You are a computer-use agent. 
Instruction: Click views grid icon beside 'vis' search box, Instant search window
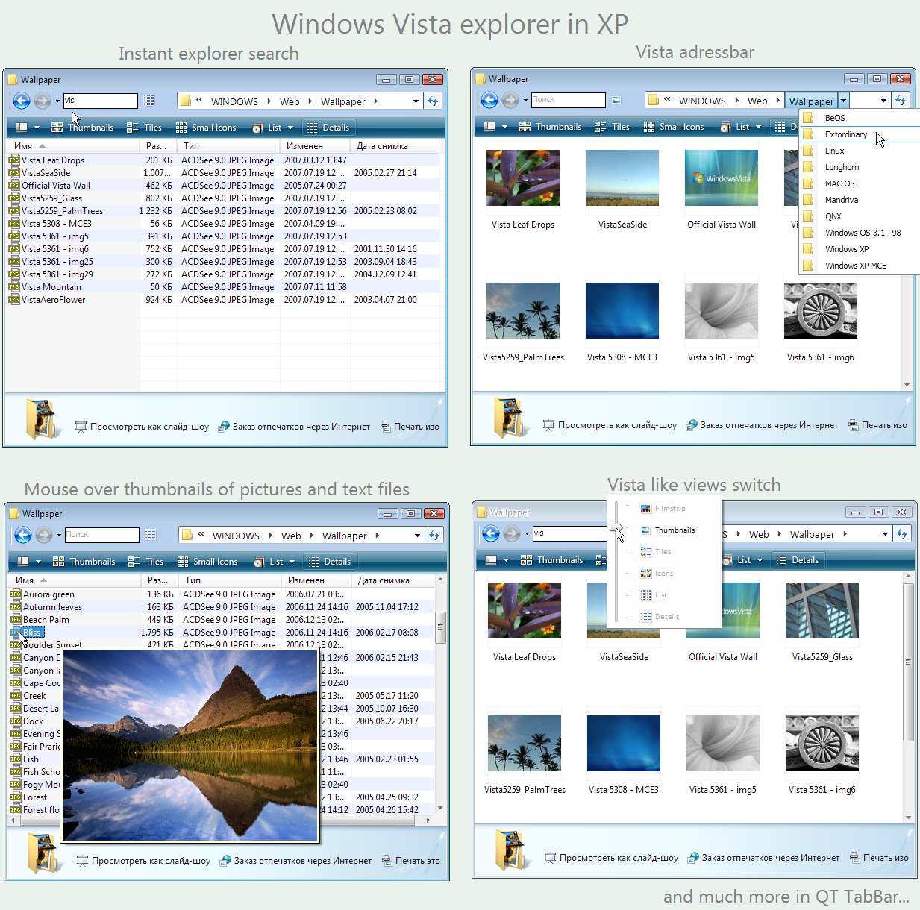pyautogui.click(x=149, y=101)
